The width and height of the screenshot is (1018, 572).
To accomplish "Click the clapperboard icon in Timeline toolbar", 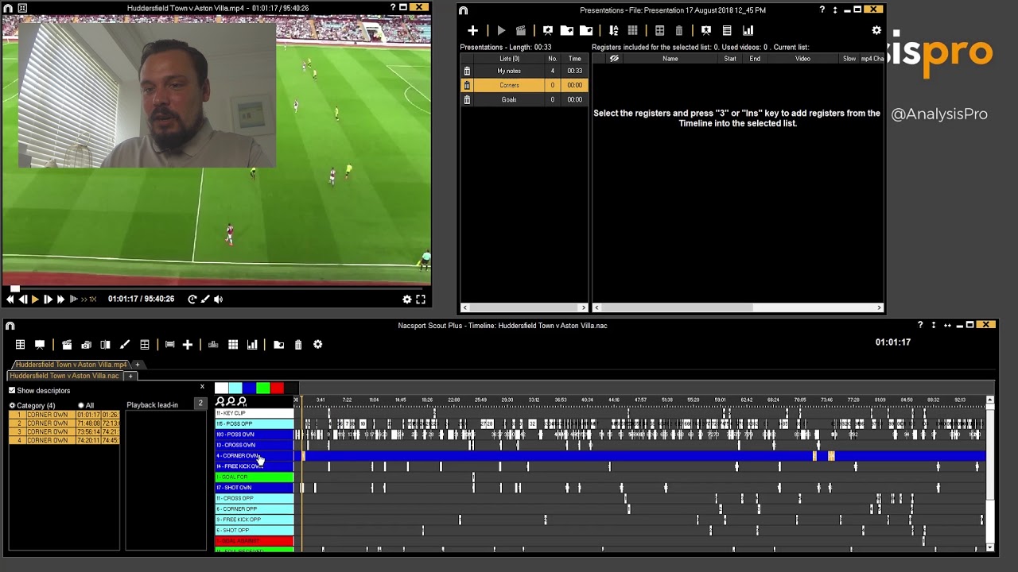I will 67,345.
